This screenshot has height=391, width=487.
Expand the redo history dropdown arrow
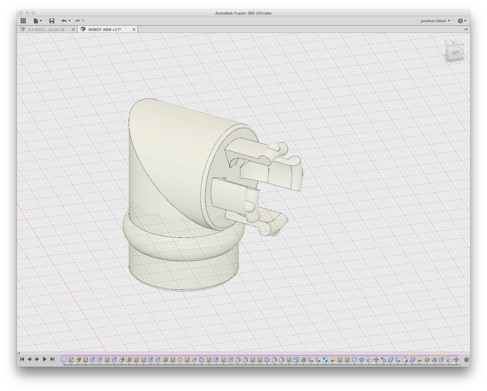83,21
